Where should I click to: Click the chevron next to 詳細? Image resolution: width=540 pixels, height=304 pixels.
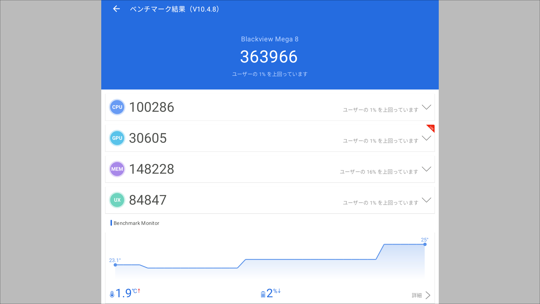(428, 295)
